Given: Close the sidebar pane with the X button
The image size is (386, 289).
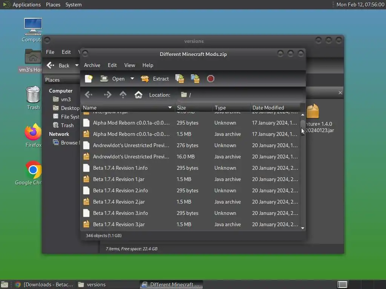Looking at the screenshot, I should pyautogui.click(x=340, y=93).
